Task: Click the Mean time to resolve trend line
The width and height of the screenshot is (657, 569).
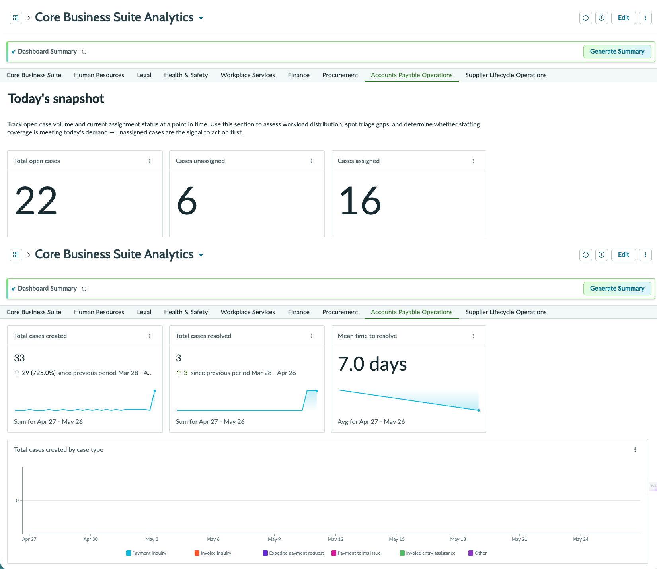Action: (x=409, y=400)
